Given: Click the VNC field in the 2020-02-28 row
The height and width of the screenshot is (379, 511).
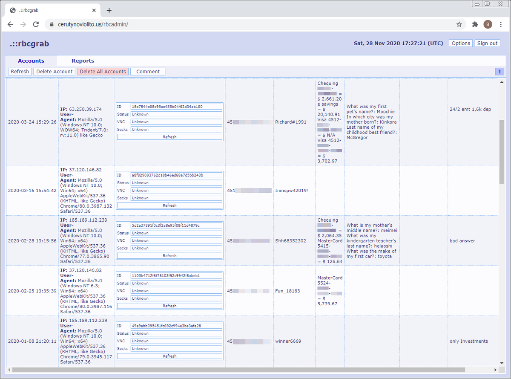Looking at the screenshot, I should click(x=176, y=240).
